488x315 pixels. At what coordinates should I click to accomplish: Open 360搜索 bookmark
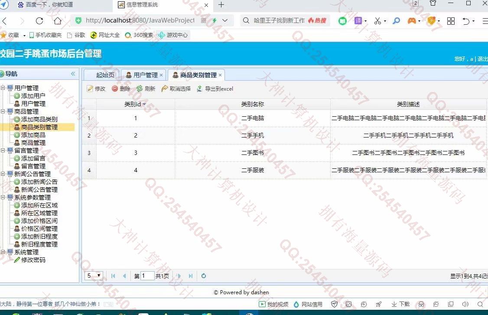[x=139, y=35]
